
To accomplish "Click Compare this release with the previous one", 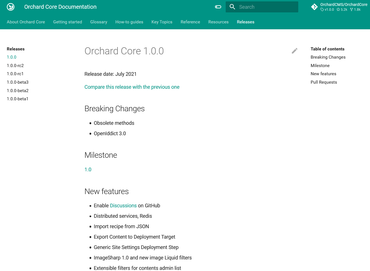I will point(132,87).
